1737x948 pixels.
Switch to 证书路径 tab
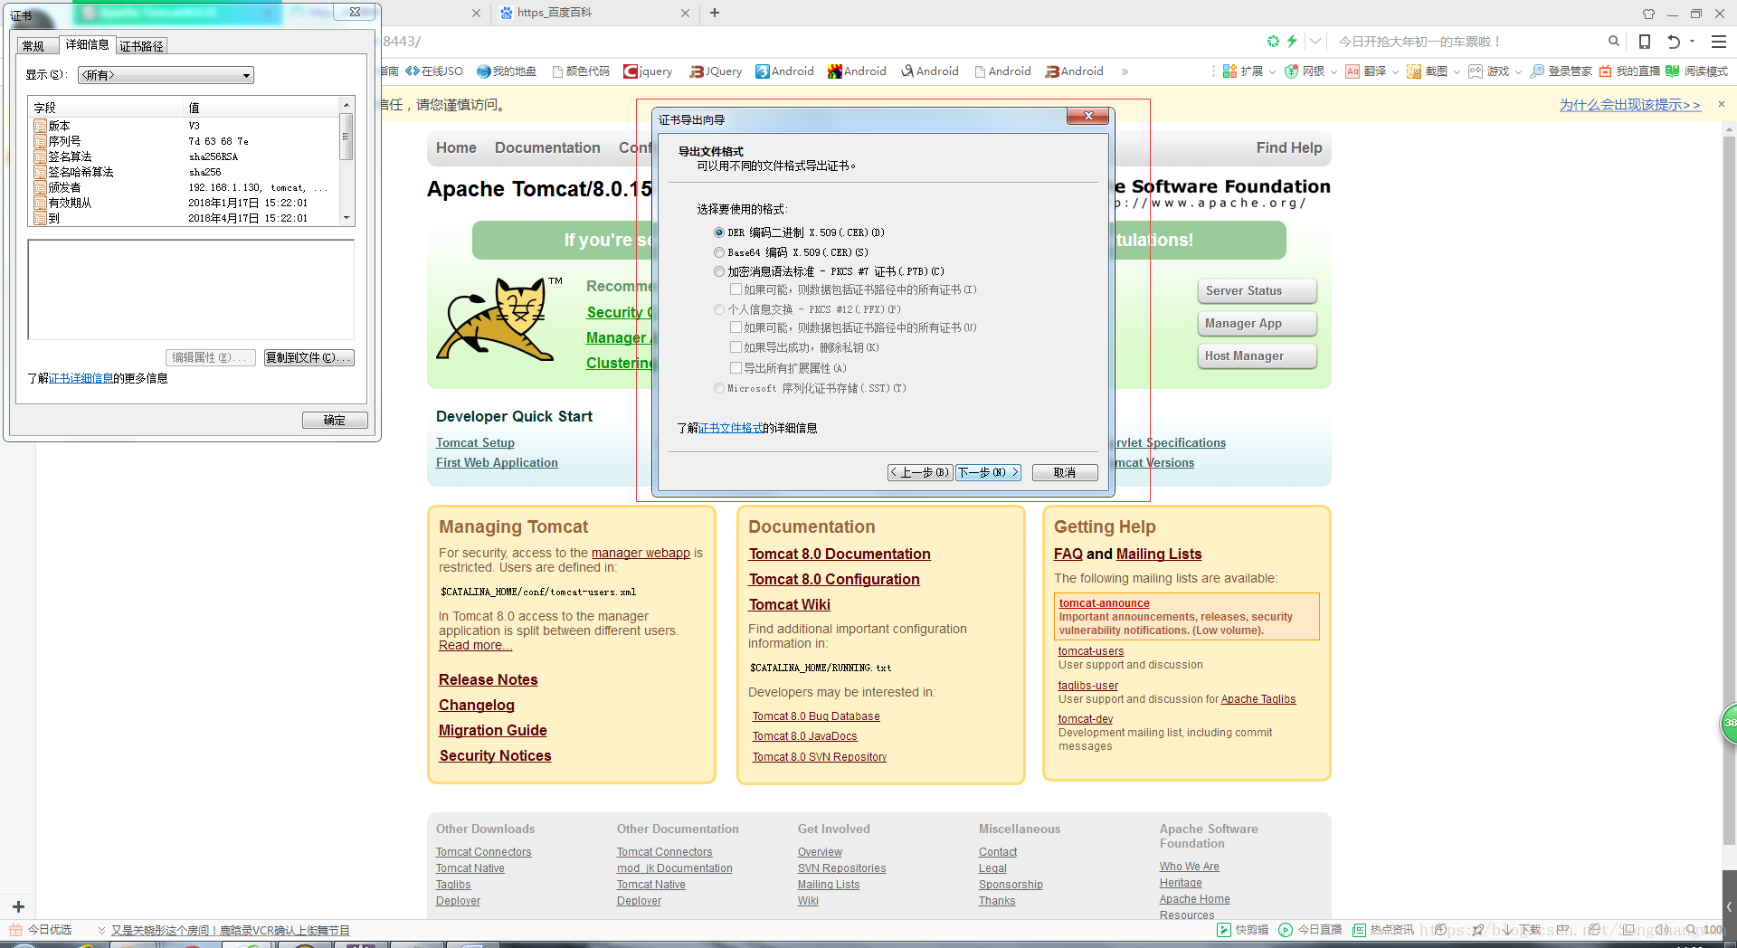click(x=142, y=46)
